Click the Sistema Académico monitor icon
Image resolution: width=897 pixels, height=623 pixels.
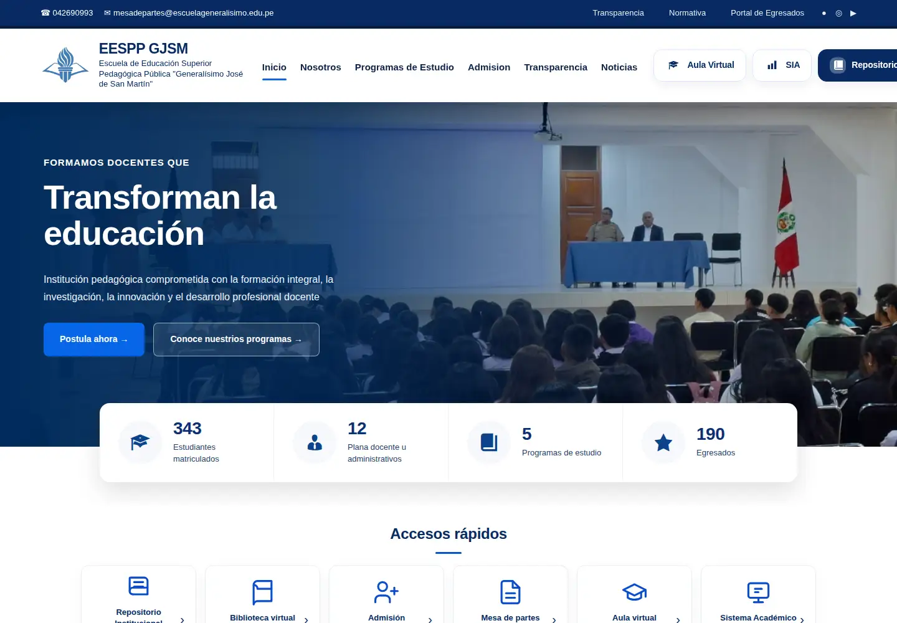tap(758, 592)
